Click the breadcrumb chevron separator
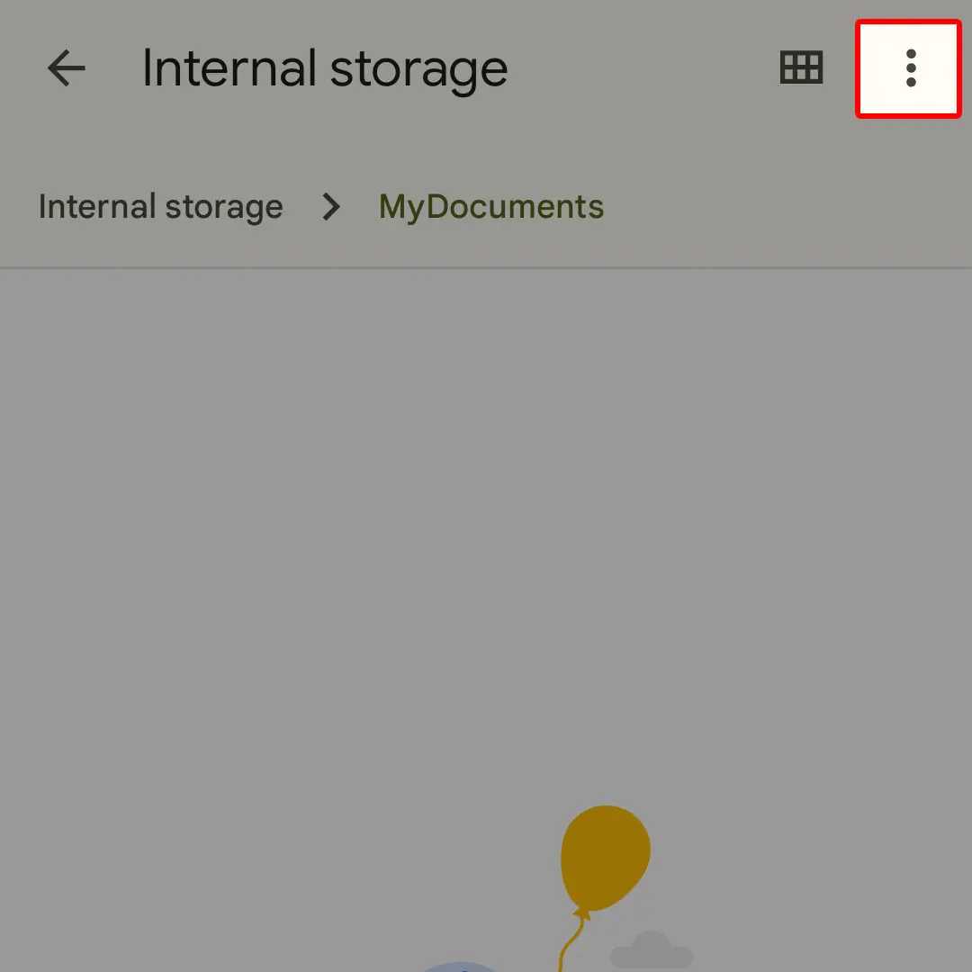This screenshot has height=972, width=972. tap(331, 207)
